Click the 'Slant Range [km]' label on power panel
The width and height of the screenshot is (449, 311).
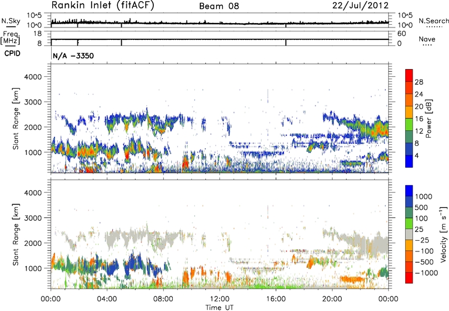pos(16,118)
